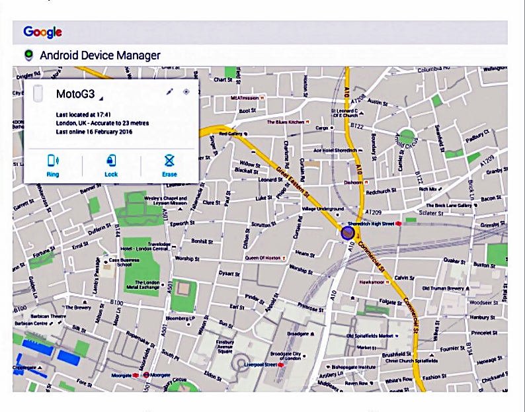The image size is (525, 412).
Task: Click 'London, UK - Accurate to 23 metres'
Action: pos(102,123)
